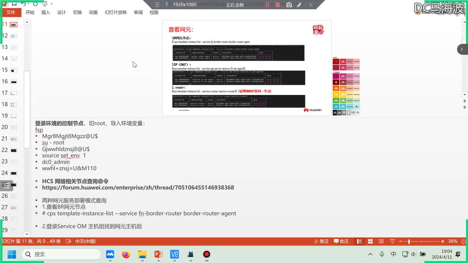Click the recorder pencil annotation icon

point(299,5)
